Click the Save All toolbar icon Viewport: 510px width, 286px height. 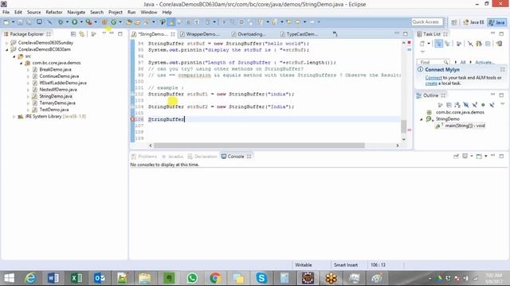(29, 22)
